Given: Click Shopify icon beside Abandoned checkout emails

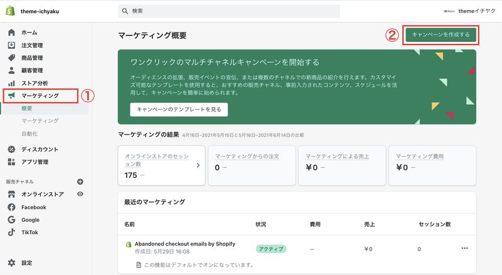Looking at the screenshot, I should tap(129, 244).
